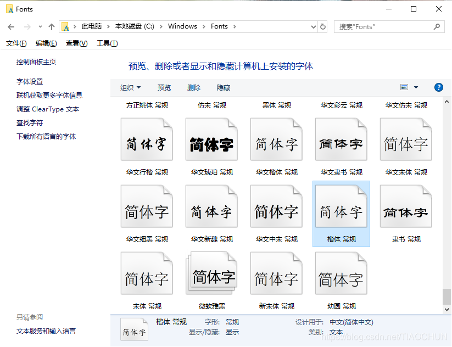The height and width of the screenshot is (347, 452).
Task: Open the 华文行楷 常规 font icon
Action: [147, 139]
